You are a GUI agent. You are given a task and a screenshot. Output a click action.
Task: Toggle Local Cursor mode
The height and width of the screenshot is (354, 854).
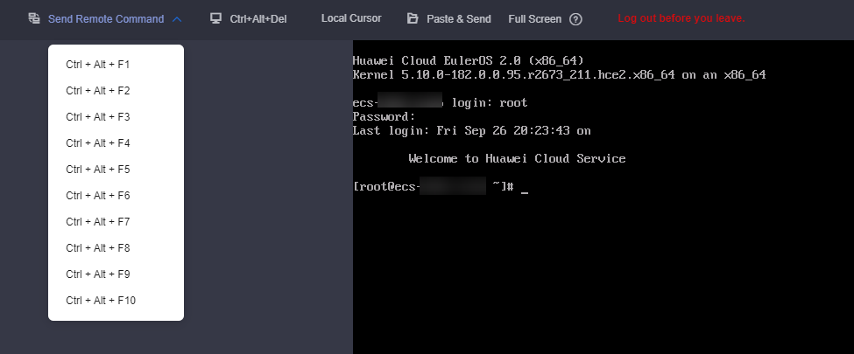(350, 18)
